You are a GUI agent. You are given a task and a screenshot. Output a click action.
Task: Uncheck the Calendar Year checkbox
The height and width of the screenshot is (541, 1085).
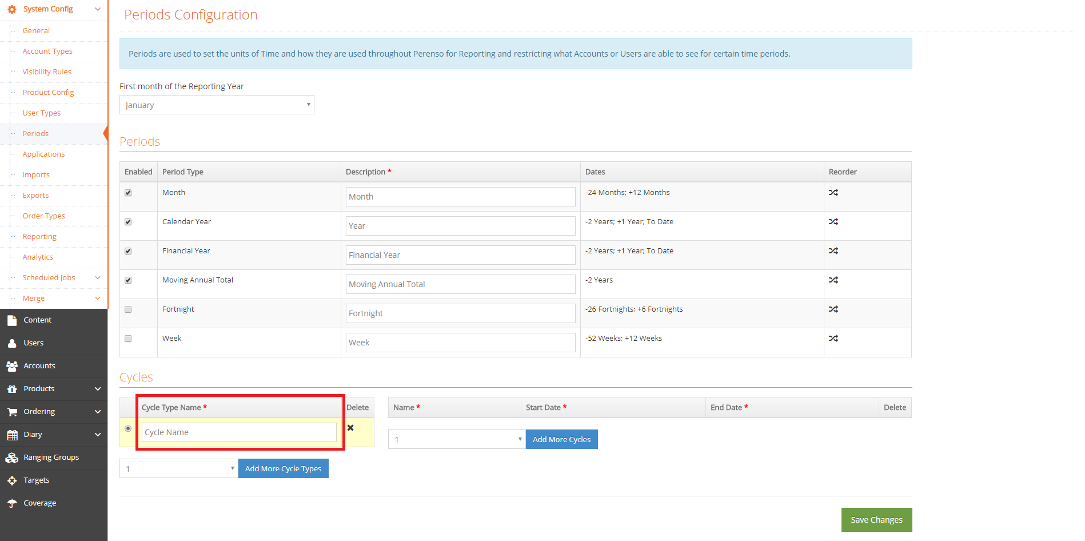pyautogui.click(x=128, y=222)
